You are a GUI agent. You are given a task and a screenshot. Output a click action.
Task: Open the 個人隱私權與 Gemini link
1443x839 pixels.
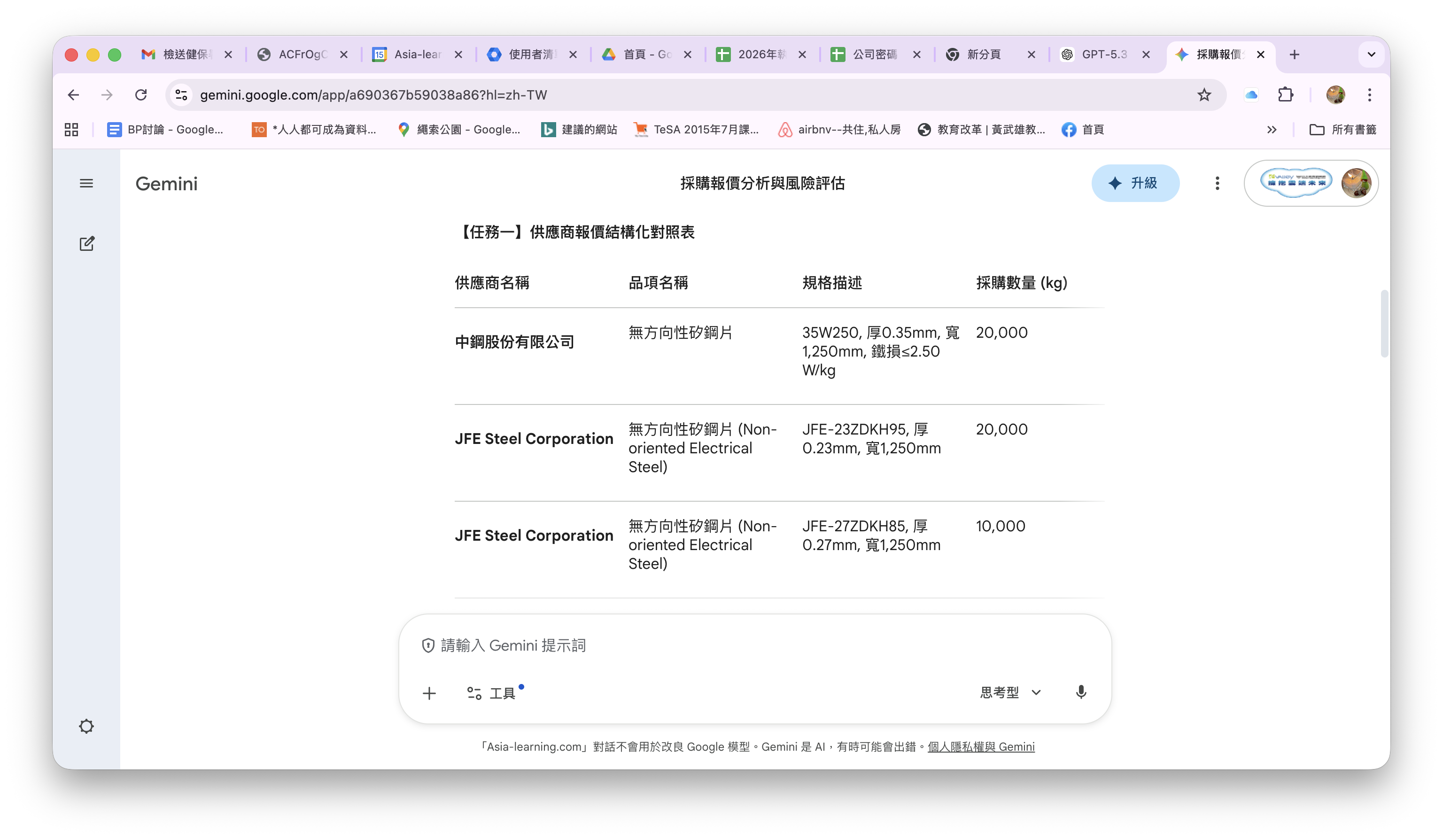[981, 747]
